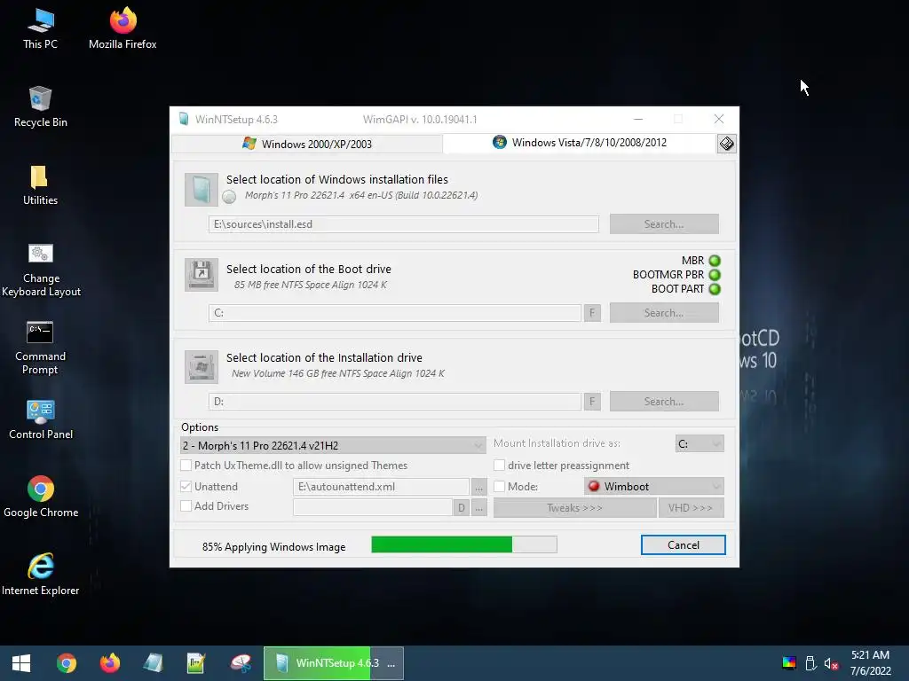Launch Chrome from the taskbar
The image size is (909, 681).
tap(66, 663)
